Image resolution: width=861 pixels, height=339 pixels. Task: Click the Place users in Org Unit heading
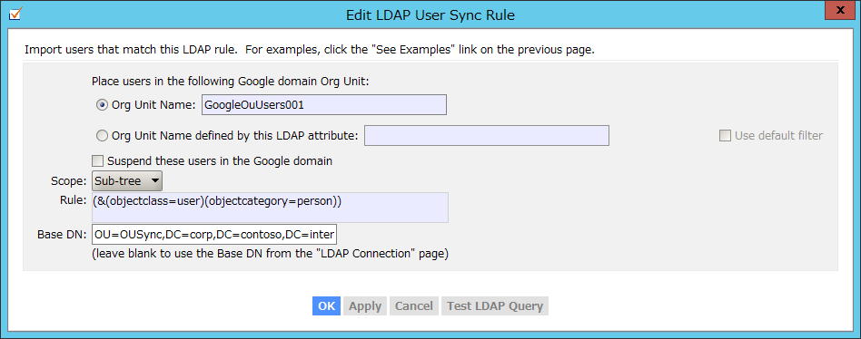[x=231, y=82]
